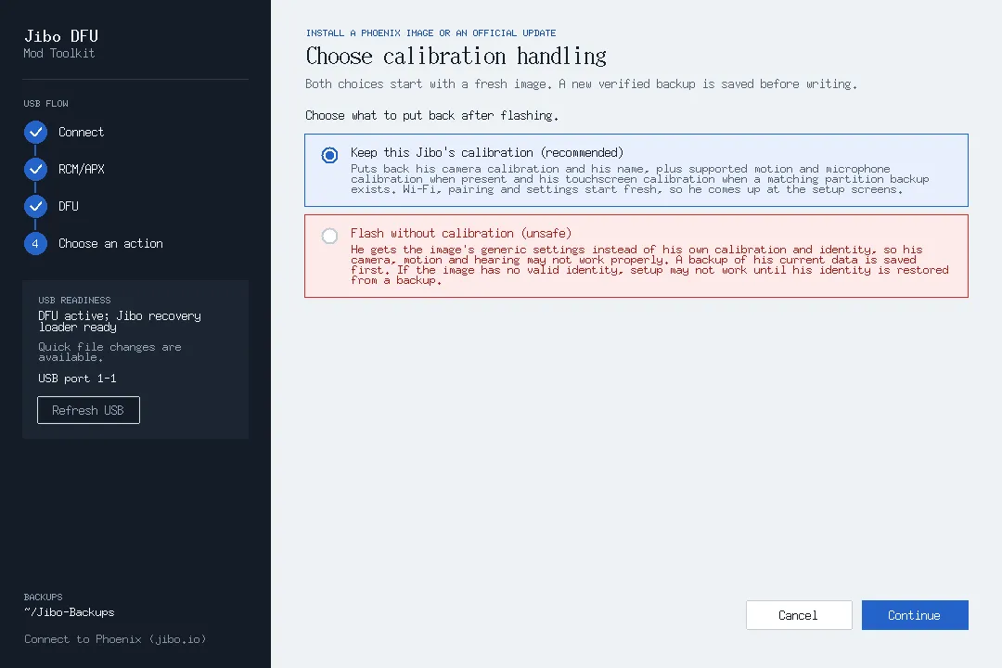Click the Jibo DFU title
The image size is (1002, 668).
[61, 36]
